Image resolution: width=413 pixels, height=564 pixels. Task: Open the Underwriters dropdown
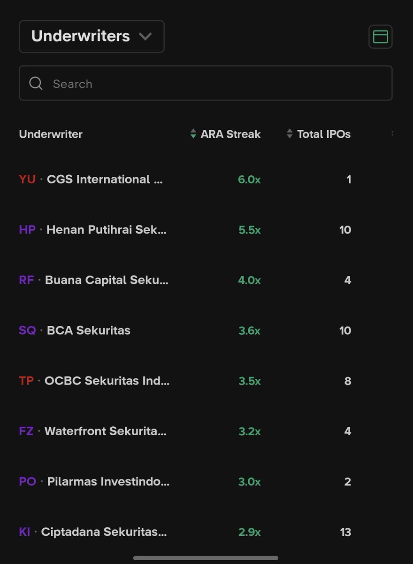pos(92,36)
